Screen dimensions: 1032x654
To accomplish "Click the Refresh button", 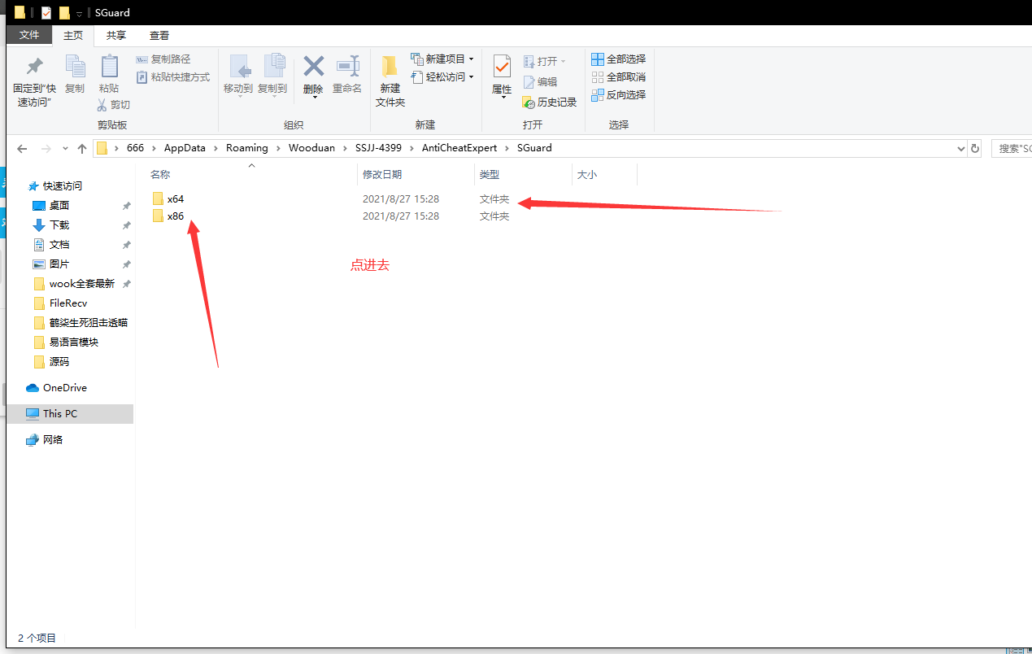I will (x=975, y=149).
